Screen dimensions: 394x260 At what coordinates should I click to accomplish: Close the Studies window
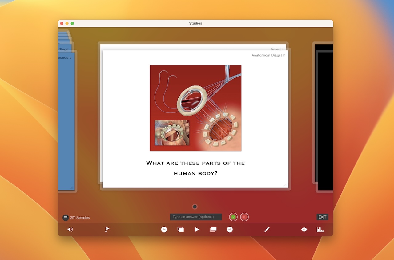click(x=62, y=23)
